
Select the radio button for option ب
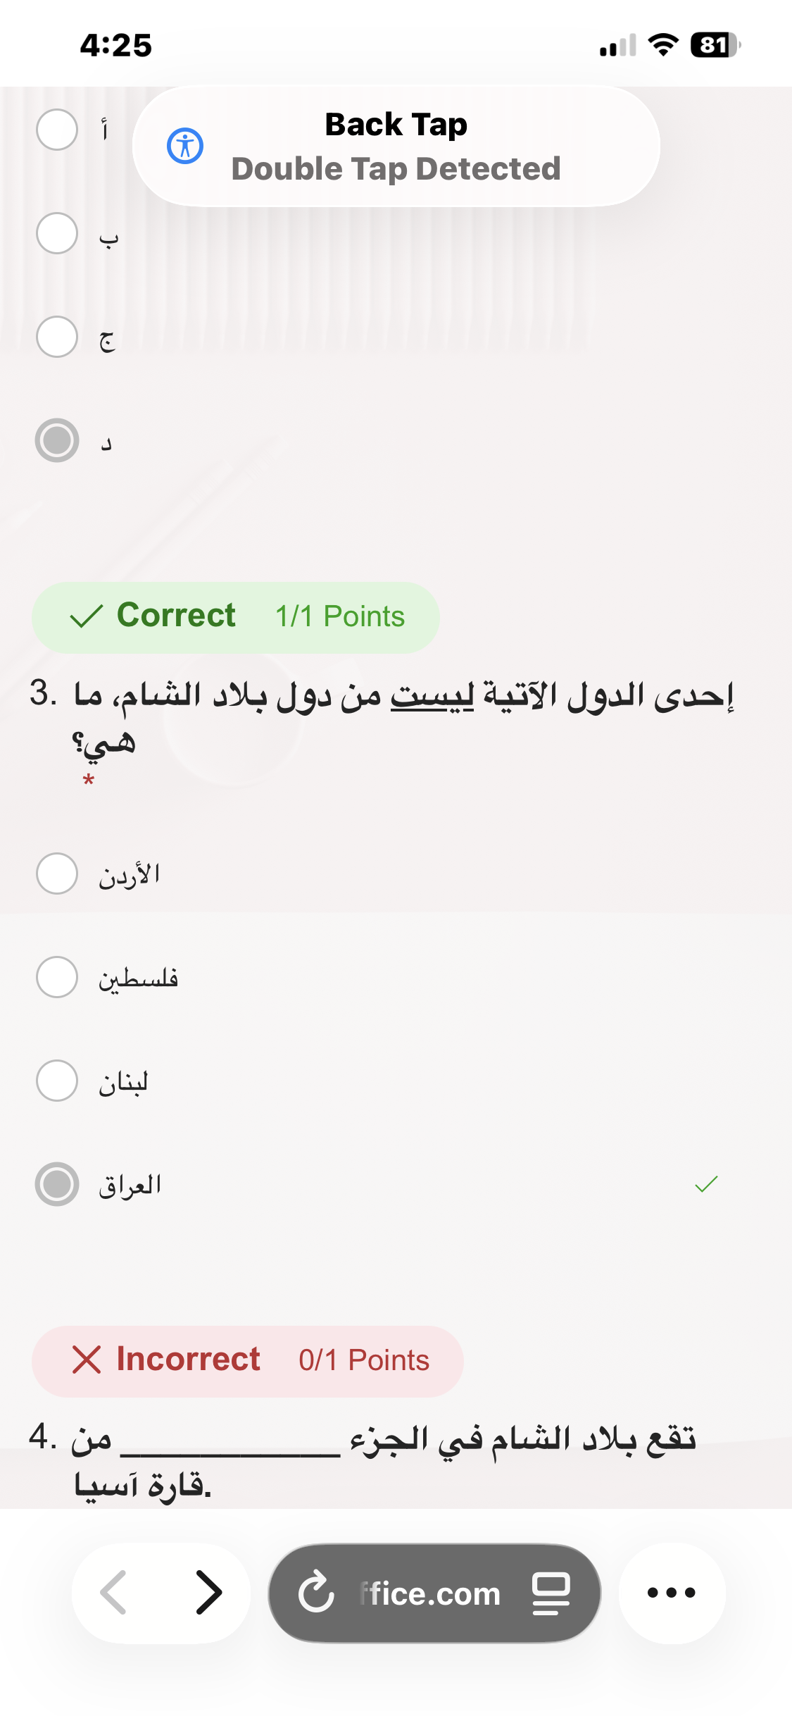(x=57, y=233)
